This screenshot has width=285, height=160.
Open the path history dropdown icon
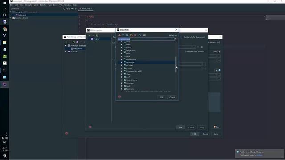(x=175, y=40)
